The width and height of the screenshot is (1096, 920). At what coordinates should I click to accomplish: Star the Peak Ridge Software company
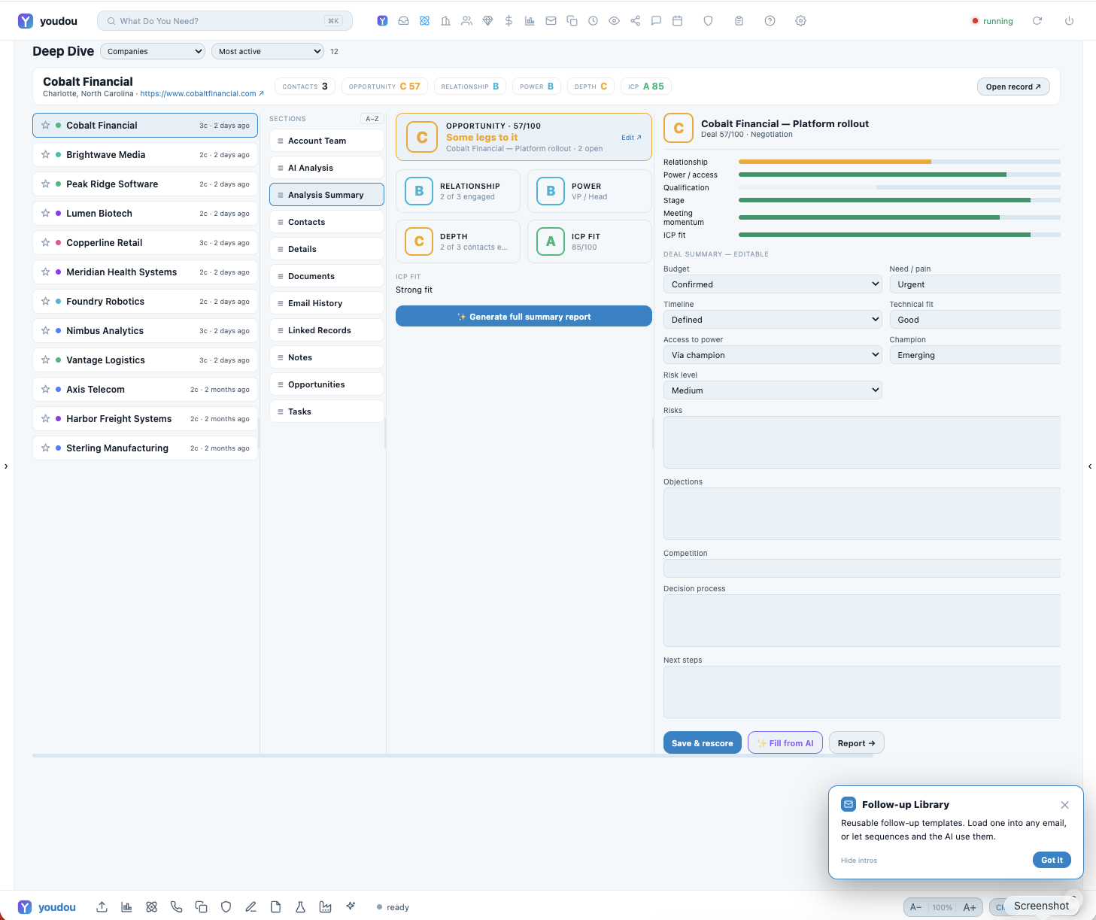46,184
